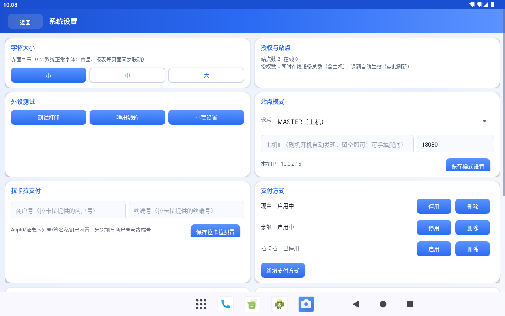Click 保存拉卡拉配置 button

pyautogui.click(x=215, y=231)
